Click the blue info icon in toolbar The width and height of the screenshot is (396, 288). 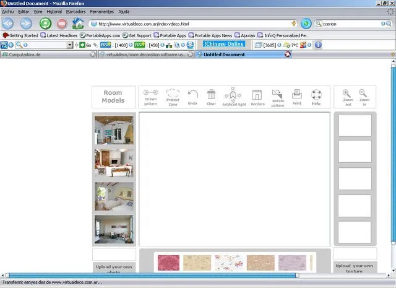pyautogui.click(x=318, y=45)
